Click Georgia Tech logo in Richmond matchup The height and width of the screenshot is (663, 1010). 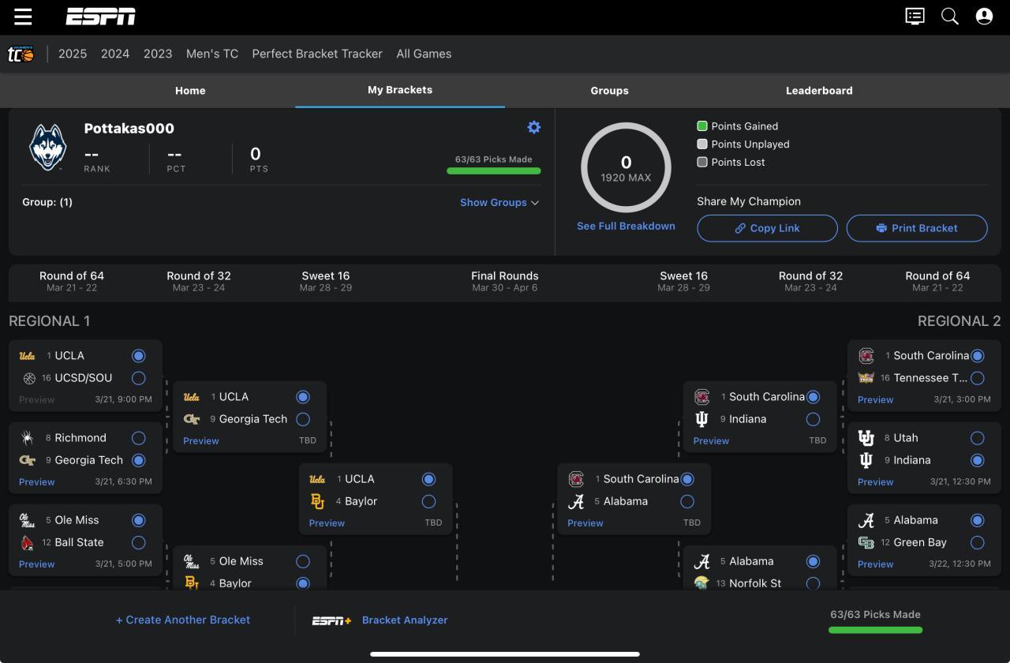click(27, 460)
